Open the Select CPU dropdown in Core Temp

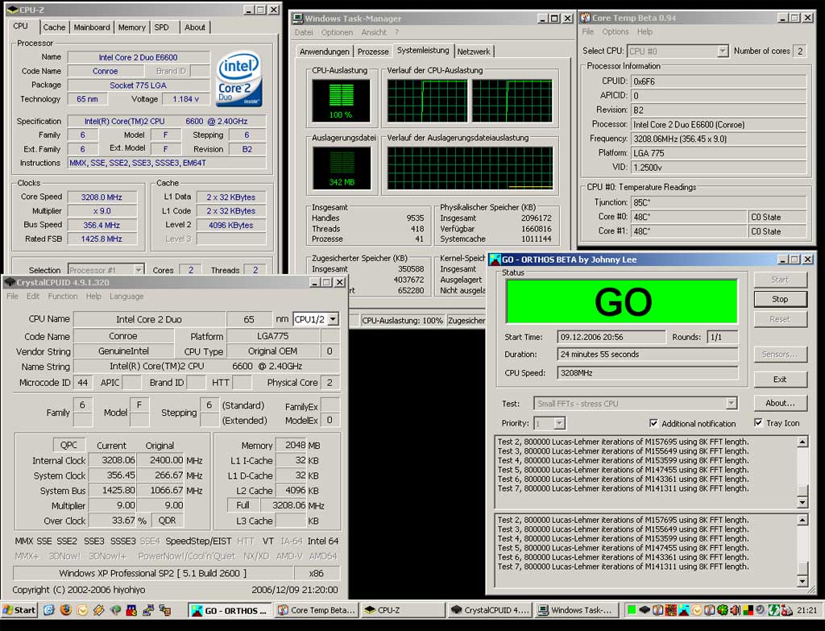pyautogui.click(x=723, y=51)
